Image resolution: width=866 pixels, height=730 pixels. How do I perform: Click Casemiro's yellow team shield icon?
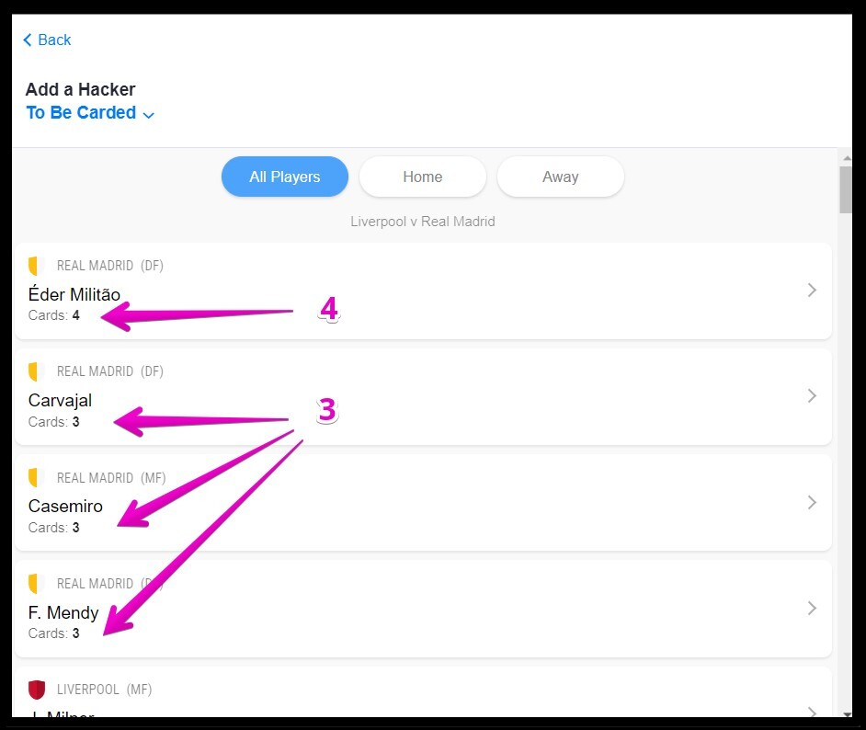[x=35, y=478]
